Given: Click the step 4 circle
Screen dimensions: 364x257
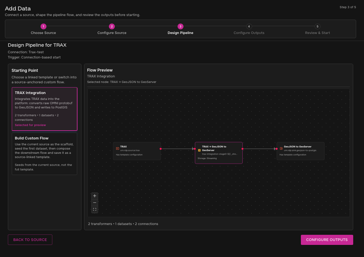Looking at the screenshot, I should coord(249,26).
